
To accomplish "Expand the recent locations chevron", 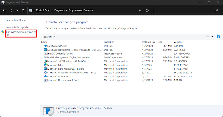I will pyautogui.click(x=17, y=10).
